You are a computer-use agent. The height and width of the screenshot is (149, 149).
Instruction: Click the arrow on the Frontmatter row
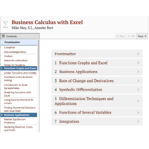138,54
